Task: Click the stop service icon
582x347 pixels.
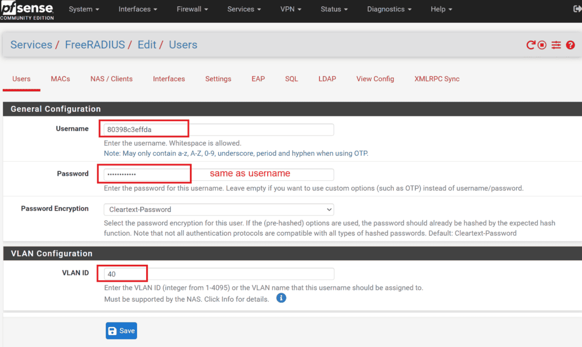Action: pos(542,45)
